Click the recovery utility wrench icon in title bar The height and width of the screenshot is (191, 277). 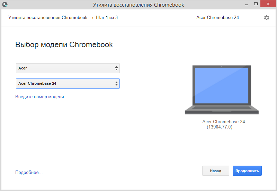pyautogui.click(x=5, y=5)
